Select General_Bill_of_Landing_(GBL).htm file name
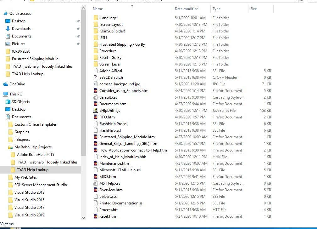Viewport: 317px width, 229px height. click(128, 144)
